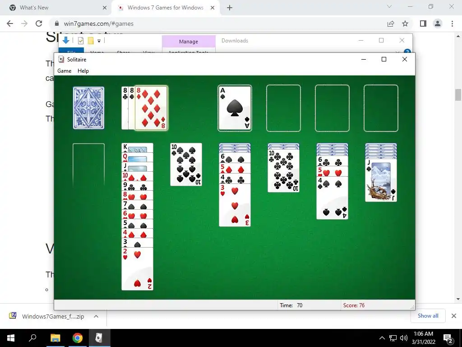Select the Jack of spades card
The width and height of the screenshot is (462, 347).
381,180
